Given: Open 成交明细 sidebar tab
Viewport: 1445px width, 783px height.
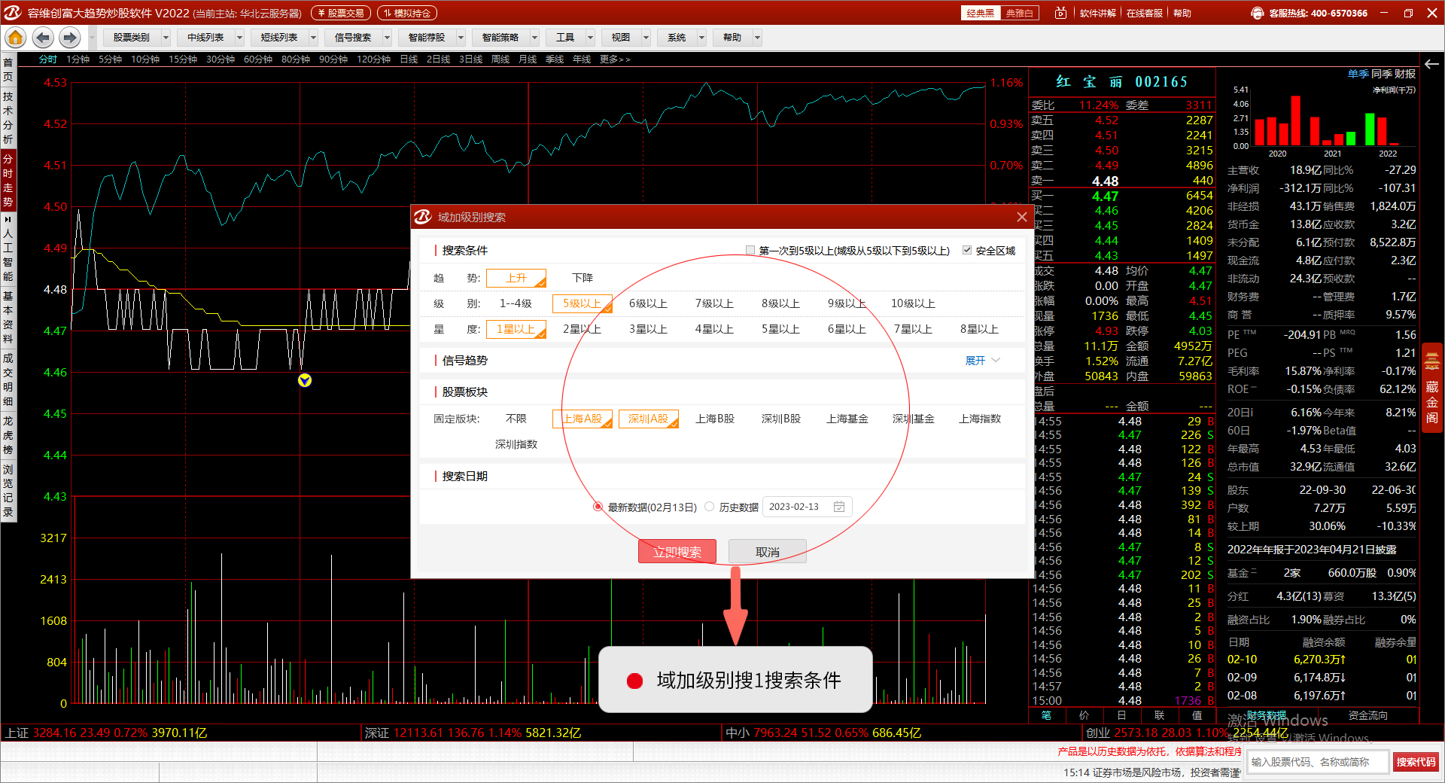Looking at the screenshot, I should pyautogui.click(x=8, y=379).
